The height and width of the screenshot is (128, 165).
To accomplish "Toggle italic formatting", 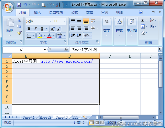I will [36, 29].
